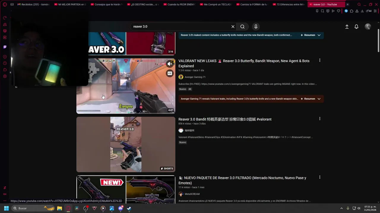
Task: Open File Explorer from the taskbar
Action: coord(59,208)
